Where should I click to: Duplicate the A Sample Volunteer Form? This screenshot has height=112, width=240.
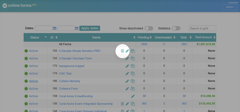(x=133, y=58)
